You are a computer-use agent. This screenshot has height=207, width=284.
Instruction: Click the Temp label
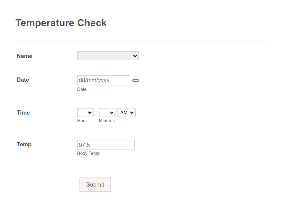coord(24,144)
